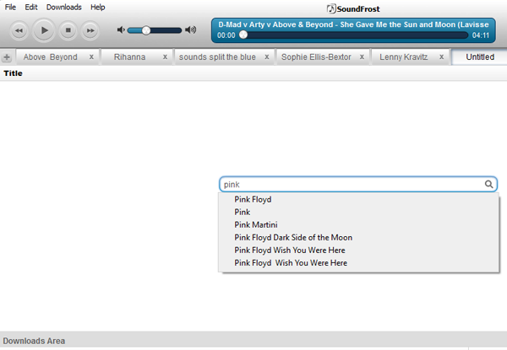This screenshot has height=350, width=507.
Task: Stop playback with the stop button
Action: click(x=68, y=30)
